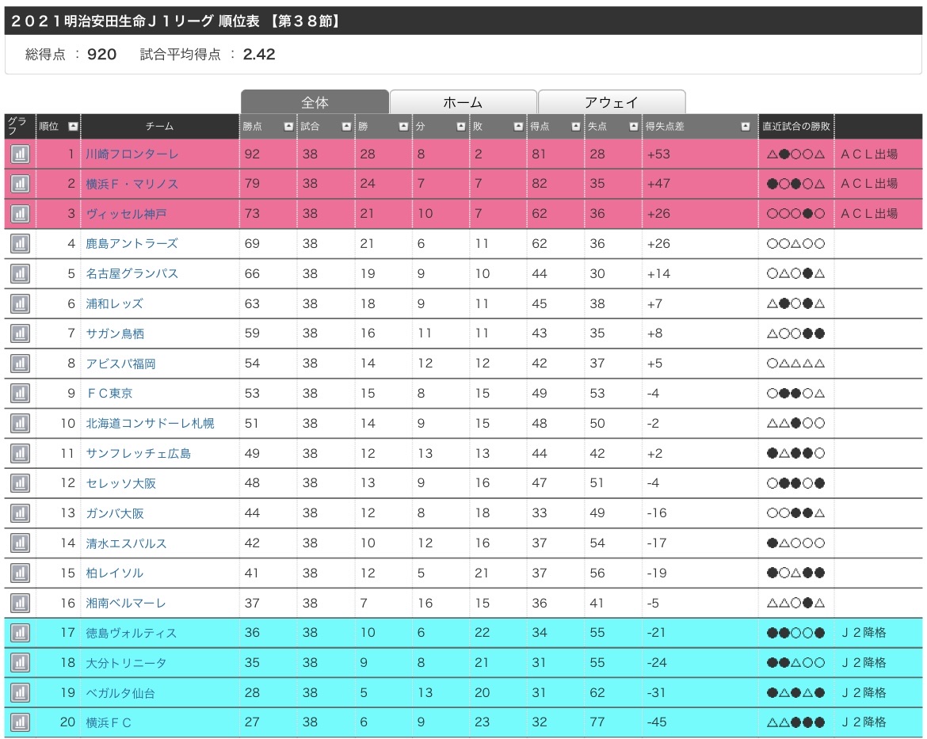Click total goals value 920

(x=101, y=55)
